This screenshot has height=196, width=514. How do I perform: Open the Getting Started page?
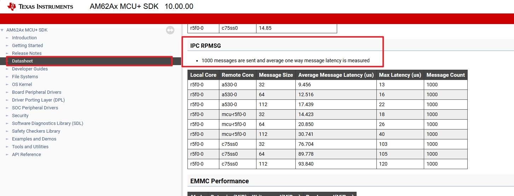coord(27,46)
